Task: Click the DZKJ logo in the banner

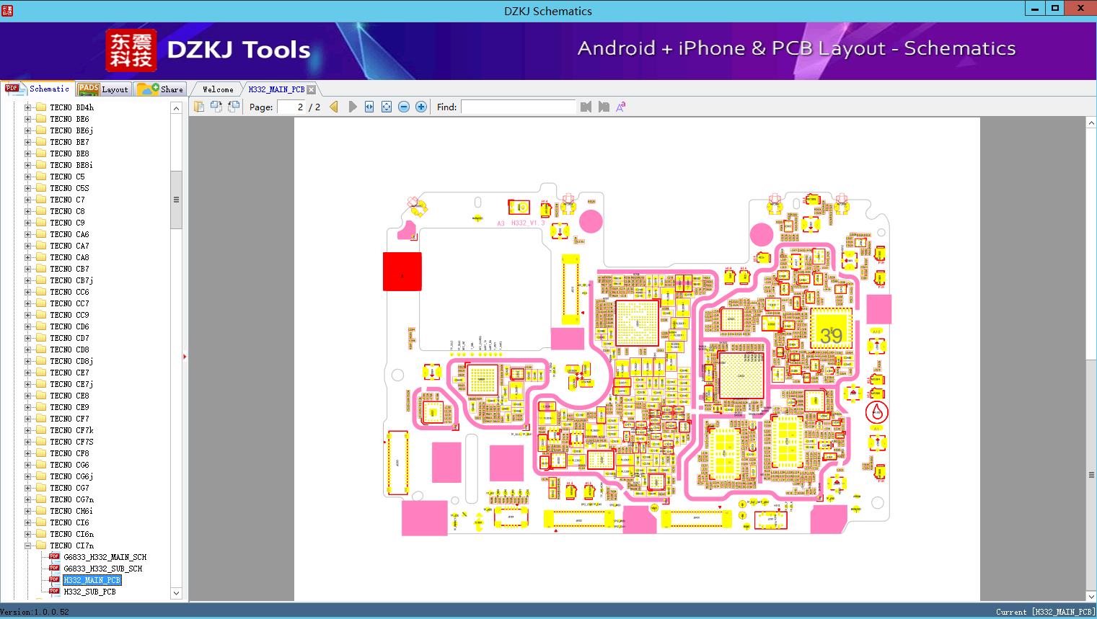Action: [x=131, y=50]
